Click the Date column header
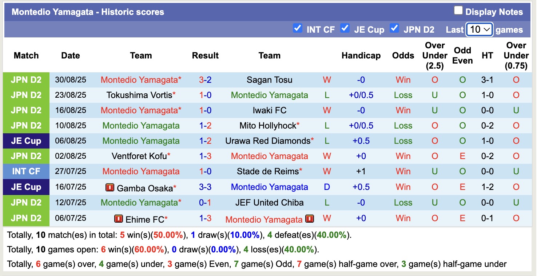Screen dimensions: 537x276 (70, 55)
